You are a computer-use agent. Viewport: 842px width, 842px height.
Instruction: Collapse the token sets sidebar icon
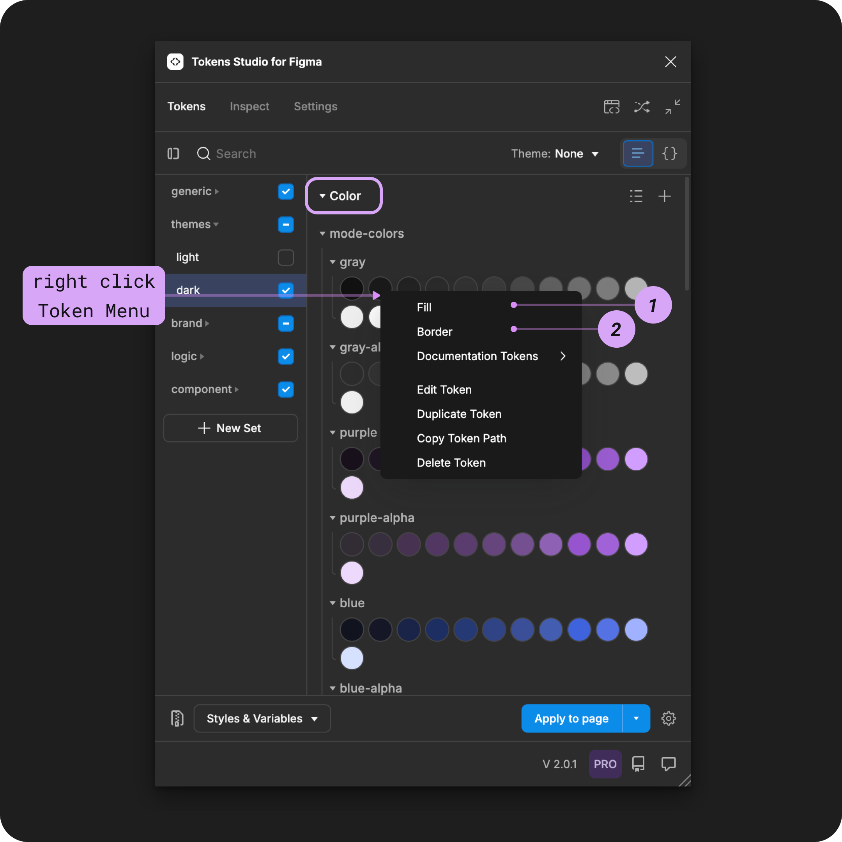(x=173, y=154)
